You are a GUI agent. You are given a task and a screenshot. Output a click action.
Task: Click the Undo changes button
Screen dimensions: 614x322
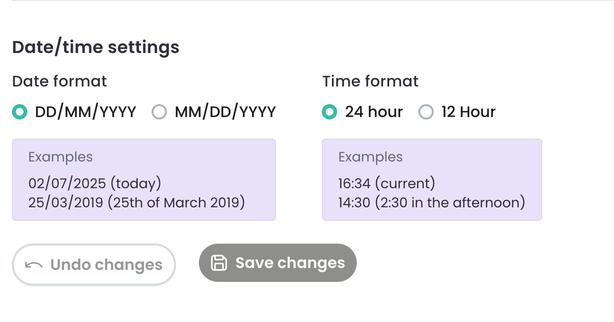click(x=94, y=265)
